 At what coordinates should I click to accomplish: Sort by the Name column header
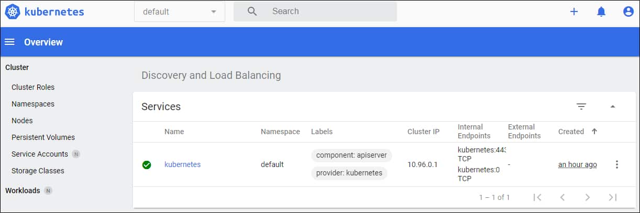pyautogui.click(x=174, y=132)
